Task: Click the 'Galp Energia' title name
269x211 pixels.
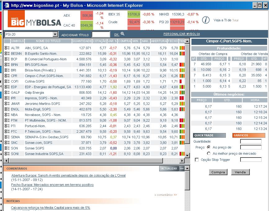Action: click(34, 93)
